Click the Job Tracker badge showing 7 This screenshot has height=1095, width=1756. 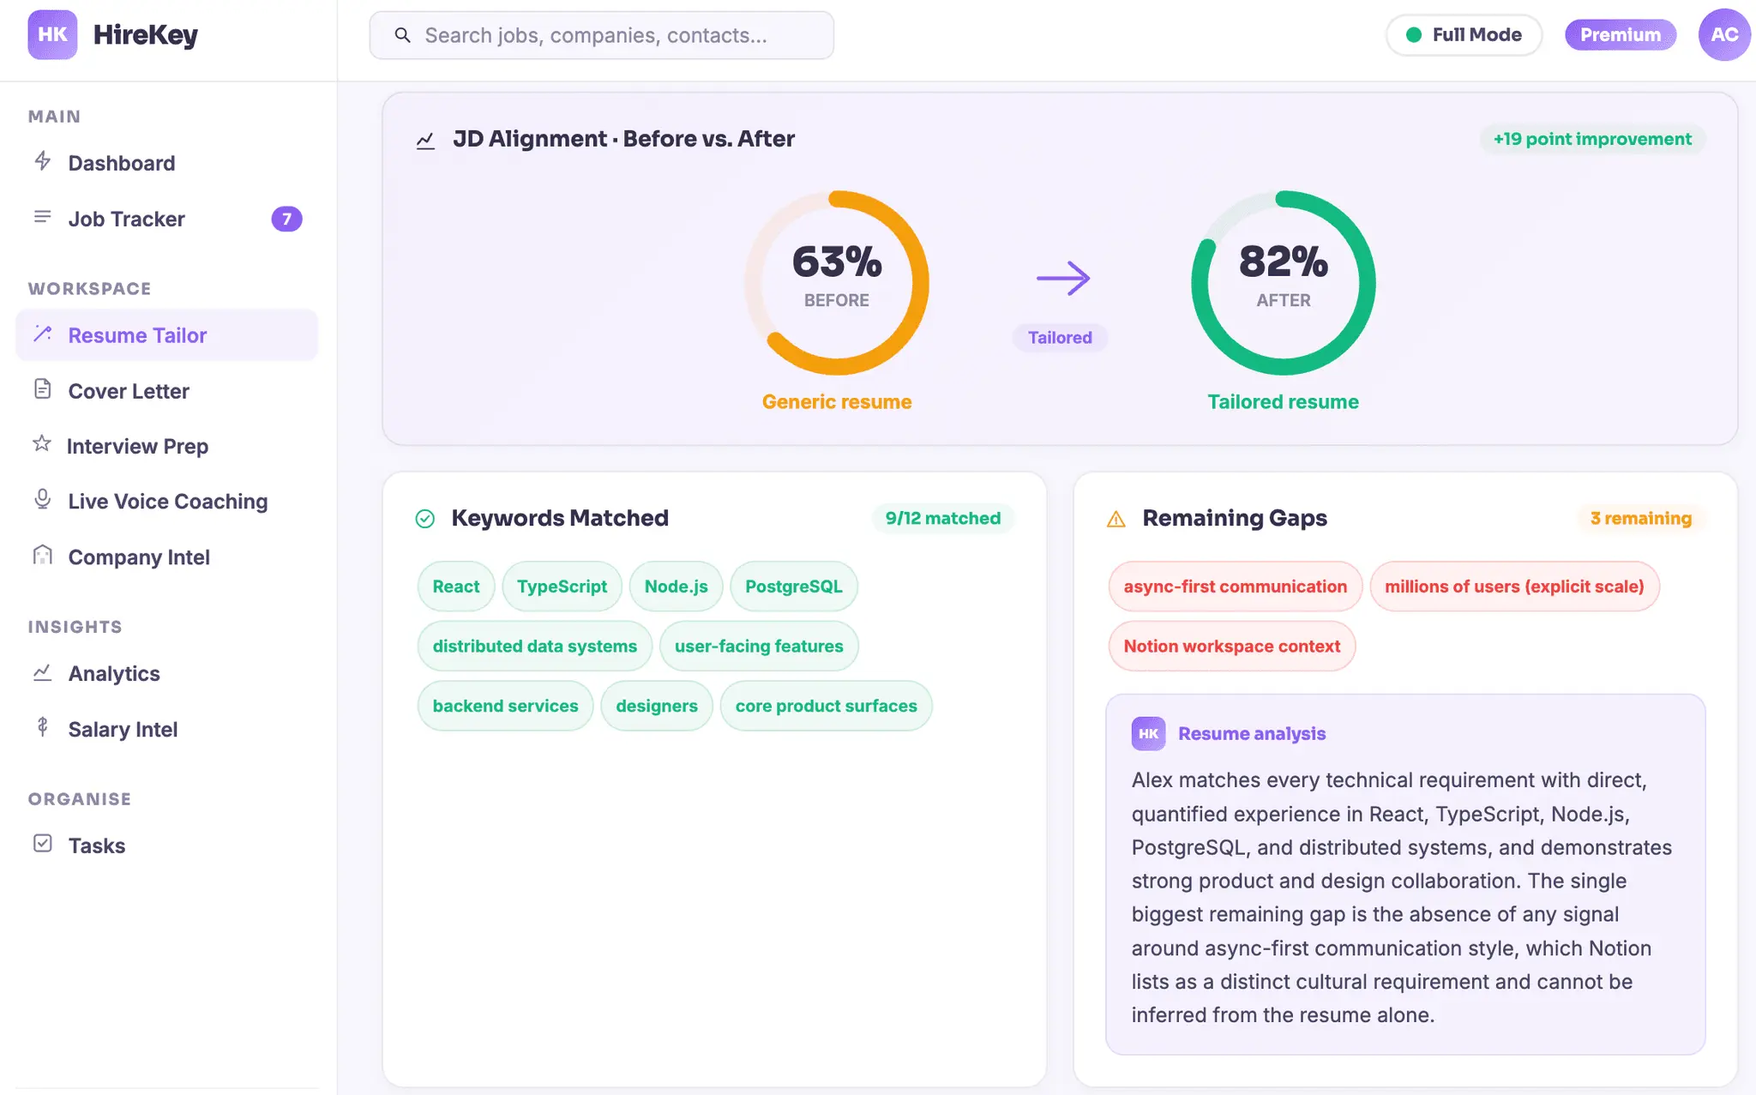(x=286, y=219)
